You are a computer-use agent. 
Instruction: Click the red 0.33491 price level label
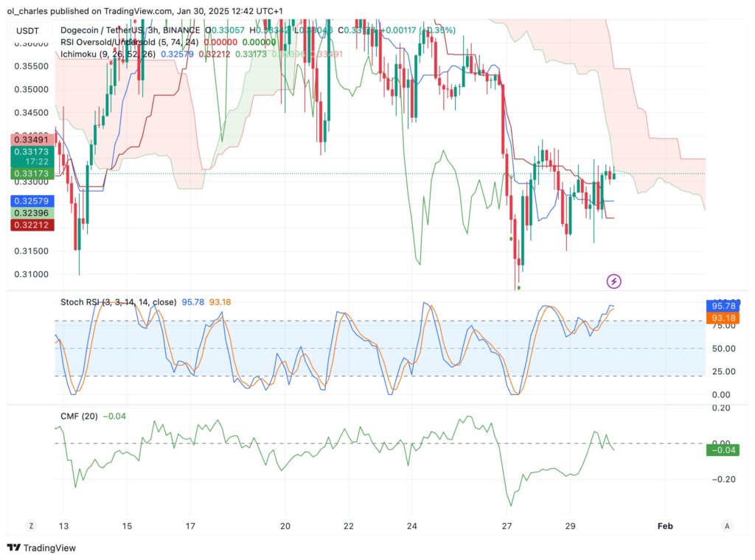point(31,139)
